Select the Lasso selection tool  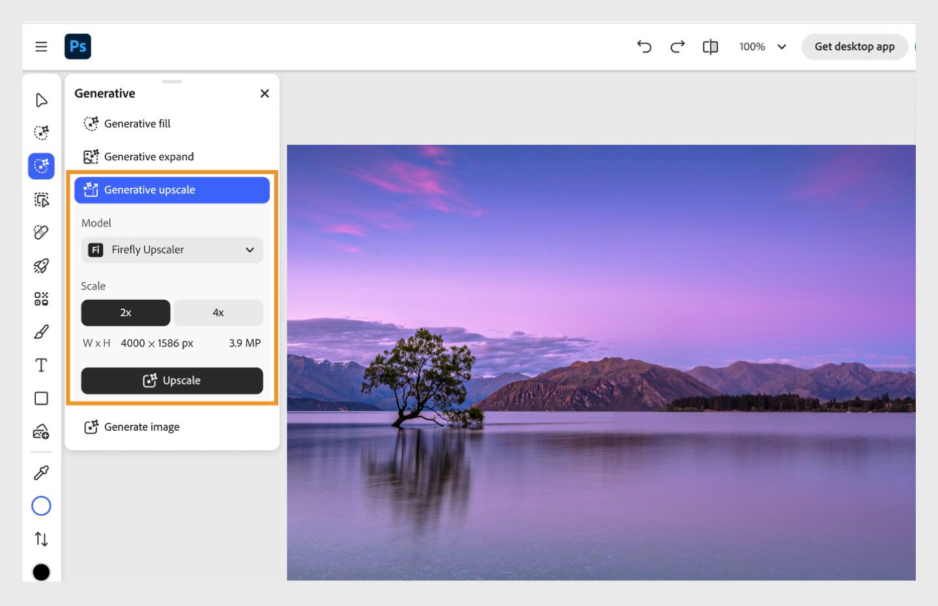click(x=41, y=132)
